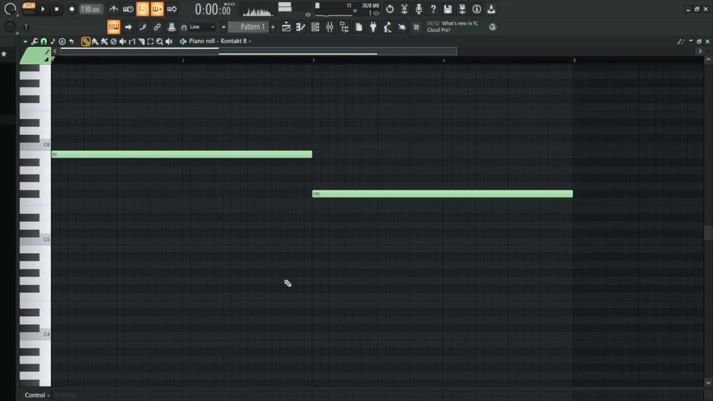Click the C5 piano key
The height and width of the screenshot is (401, 713).
35,241
